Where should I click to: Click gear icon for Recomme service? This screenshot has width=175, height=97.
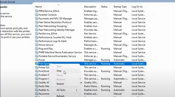36,94
